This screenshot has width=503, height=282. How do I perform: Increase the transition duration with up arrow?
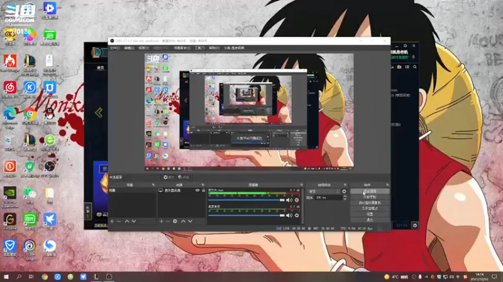345,197
